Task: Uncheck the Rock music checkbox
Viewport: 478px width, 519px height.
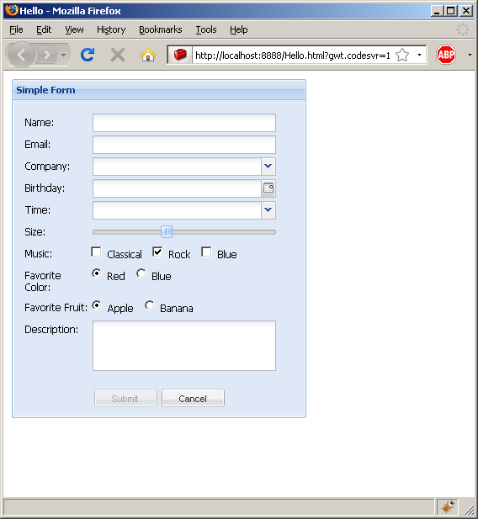Action: pyautogui.click(x=157, y=252)
